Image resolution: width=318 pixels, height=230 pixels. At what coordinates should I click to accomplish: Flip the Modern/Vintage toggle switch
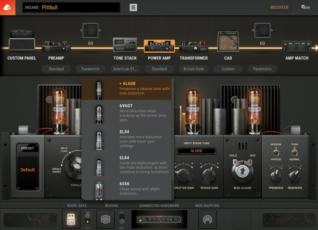(x=276, y=152)
